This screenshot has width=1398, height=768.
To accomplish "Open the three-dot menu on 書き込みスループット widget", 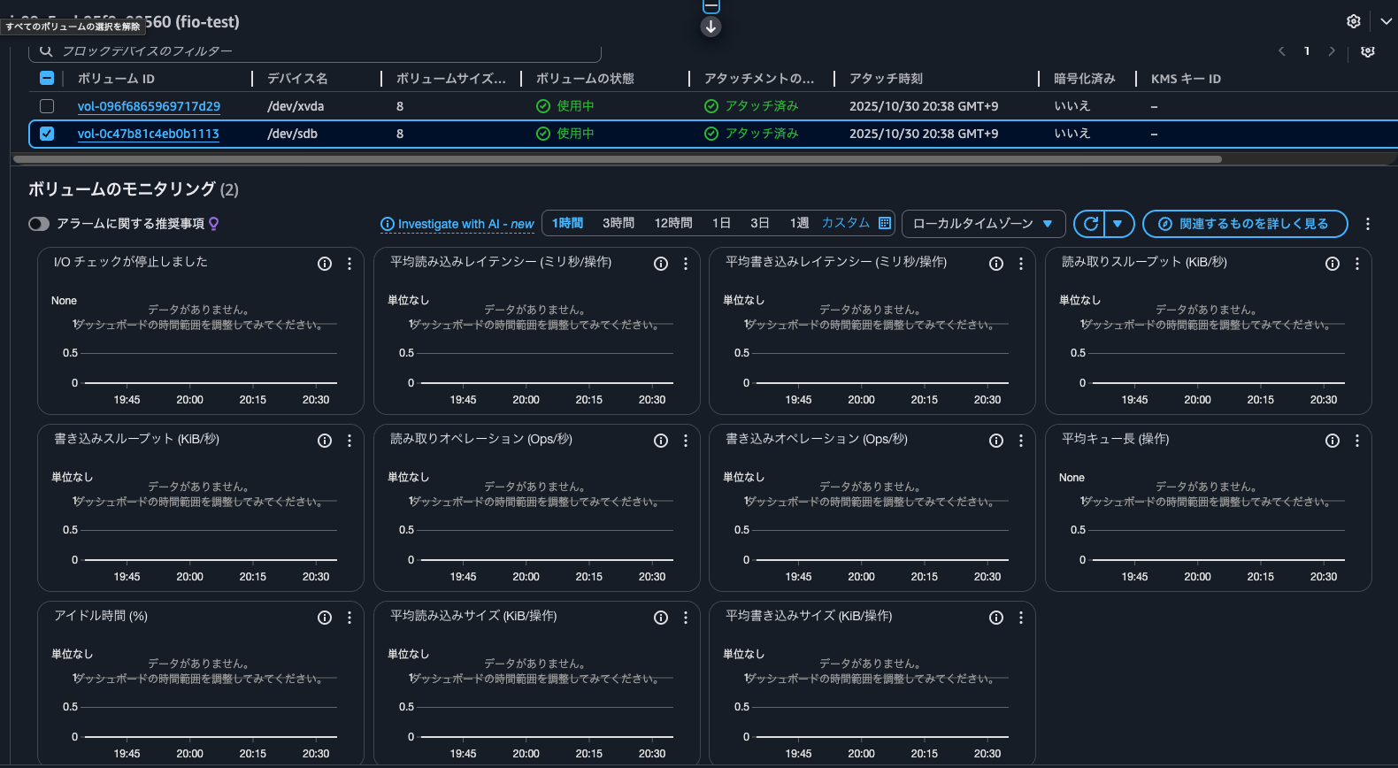I will pyautogui.click(x=349, y=441).
